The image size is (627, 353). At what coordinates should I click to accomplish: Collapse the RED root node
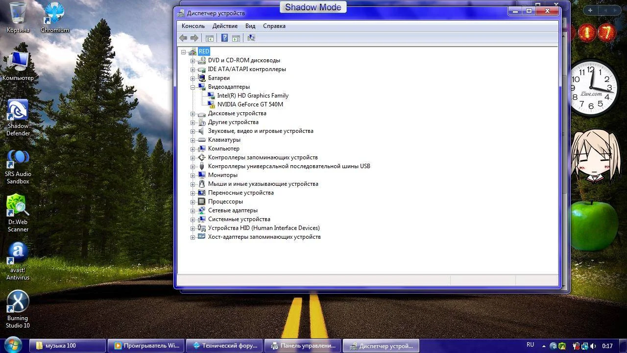[184, 51]
